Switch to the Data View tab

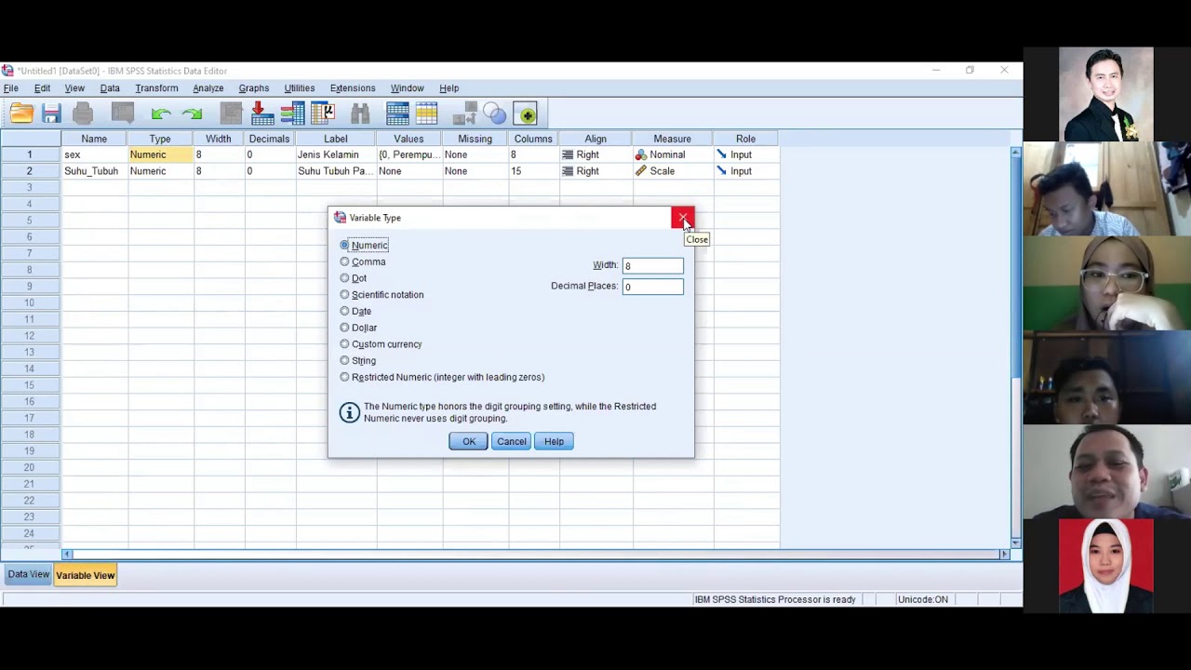[x=29, y=574]
